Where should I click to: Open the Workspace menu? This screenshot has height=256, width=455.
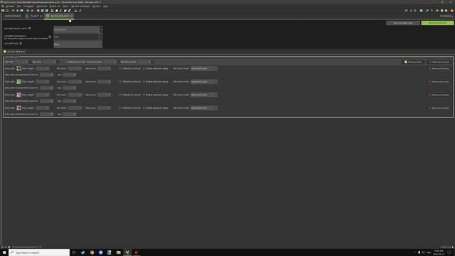pyautogui.click(x=28, y=6)
